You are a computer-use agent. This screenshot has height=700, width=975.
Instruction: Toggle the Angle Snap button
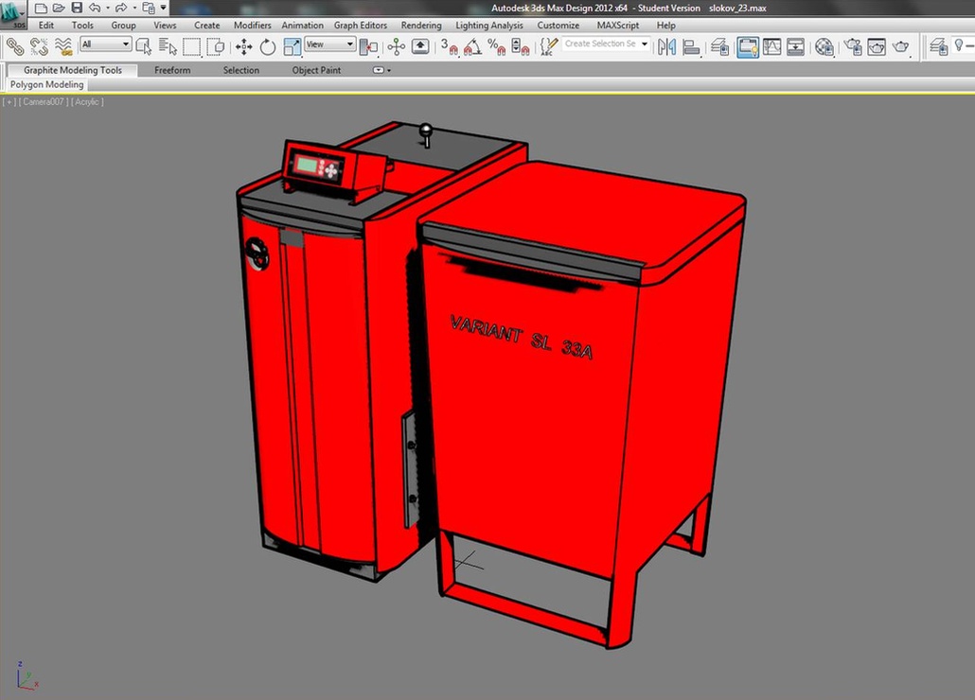pos(472,46)
